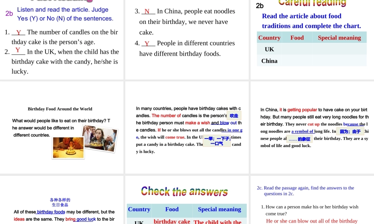Click the Y answer for sentence 4
Viewport: 374px width, 224px height.
pos(147,44)
